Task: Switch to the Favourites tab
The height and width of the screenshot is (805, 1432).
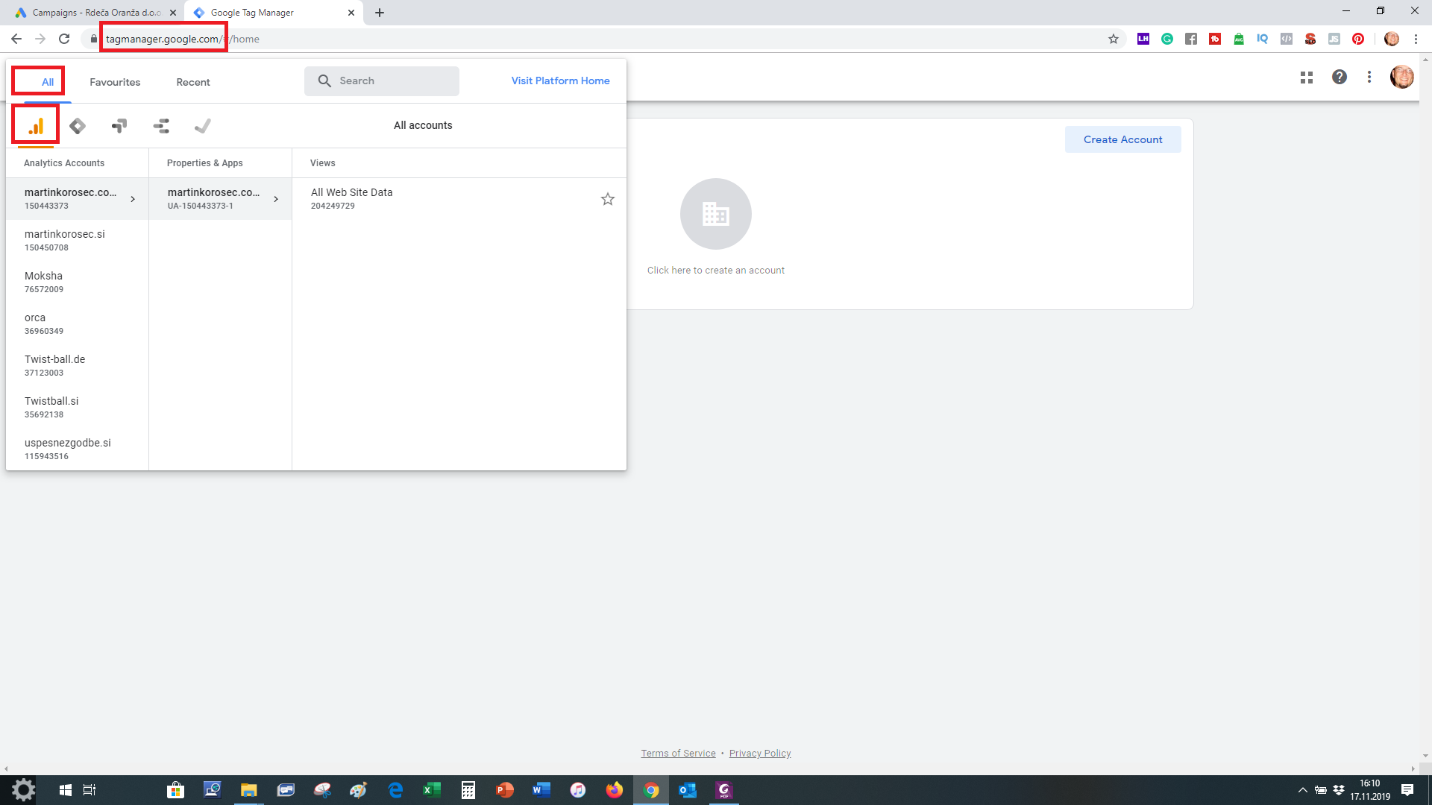Action: click(x=115, y=82)
